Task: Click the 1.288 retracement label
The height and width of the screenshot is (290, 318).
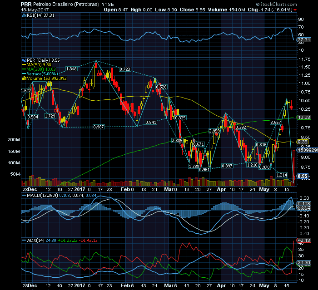Action: click(194, 166)
